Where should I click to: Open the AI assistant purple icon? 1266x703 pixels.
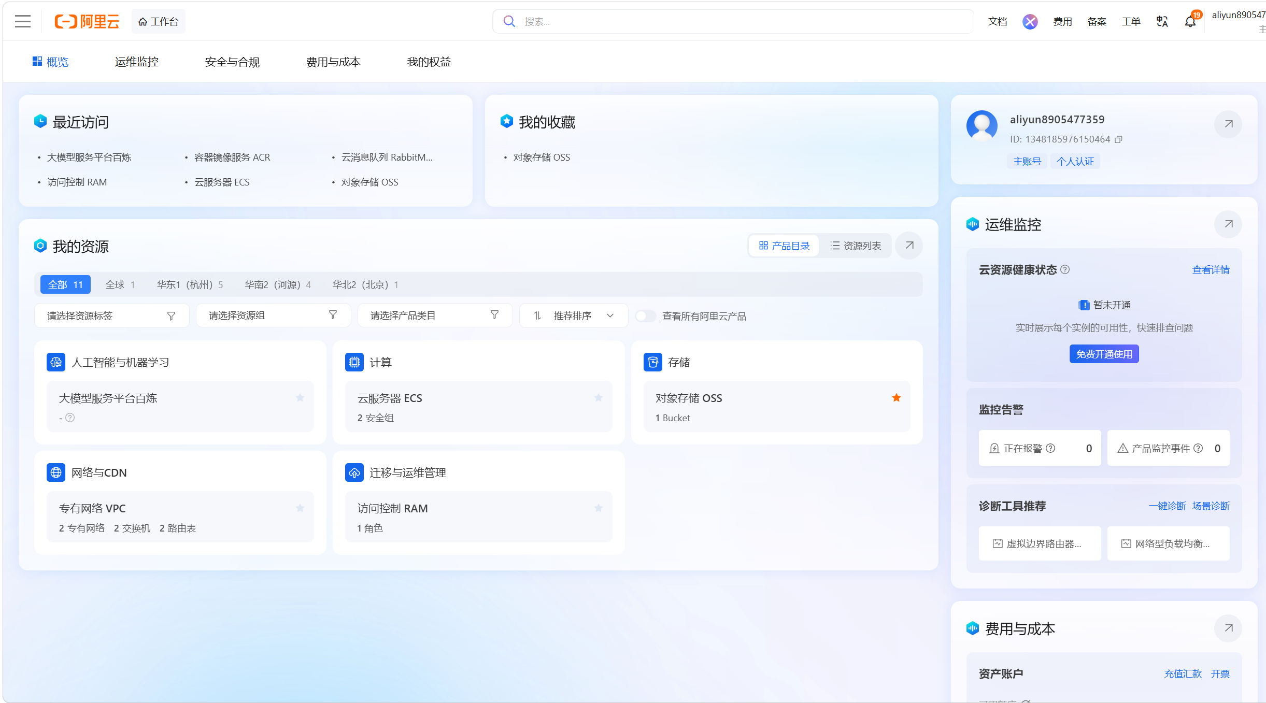point(1030,21)
